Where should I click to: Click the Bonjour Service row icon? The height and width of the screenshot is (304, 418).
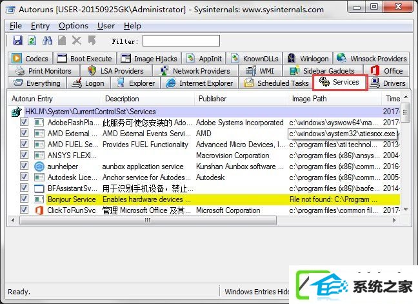39,199
